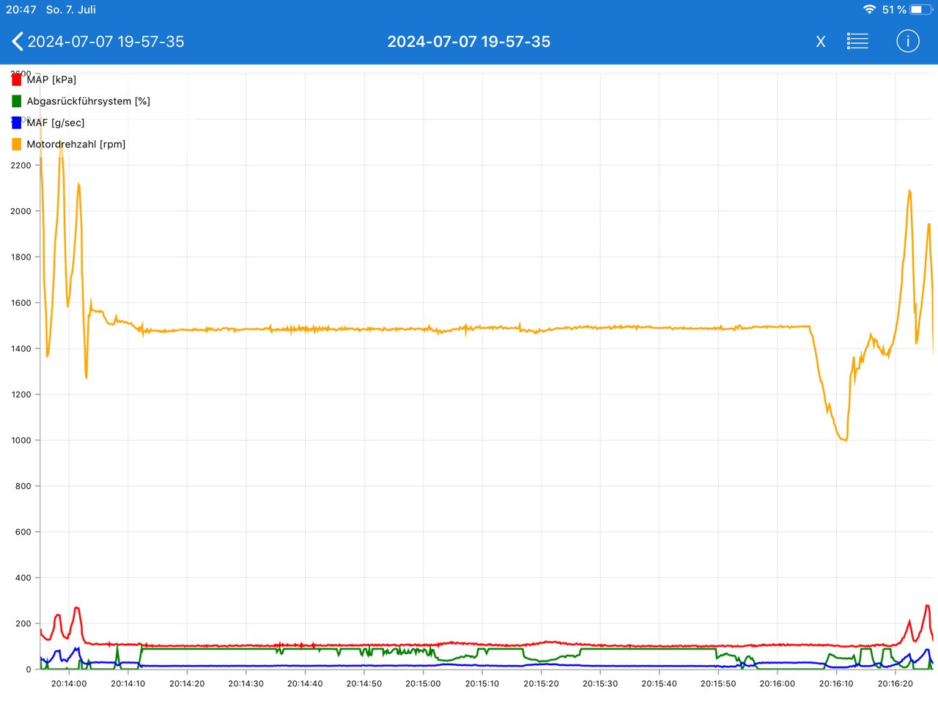Click the 20:14:00 time axis label
The height and width of the screenshot is (704, 938).
[69, 683]
